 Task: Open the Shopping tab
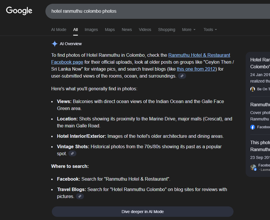click(167, 30)
